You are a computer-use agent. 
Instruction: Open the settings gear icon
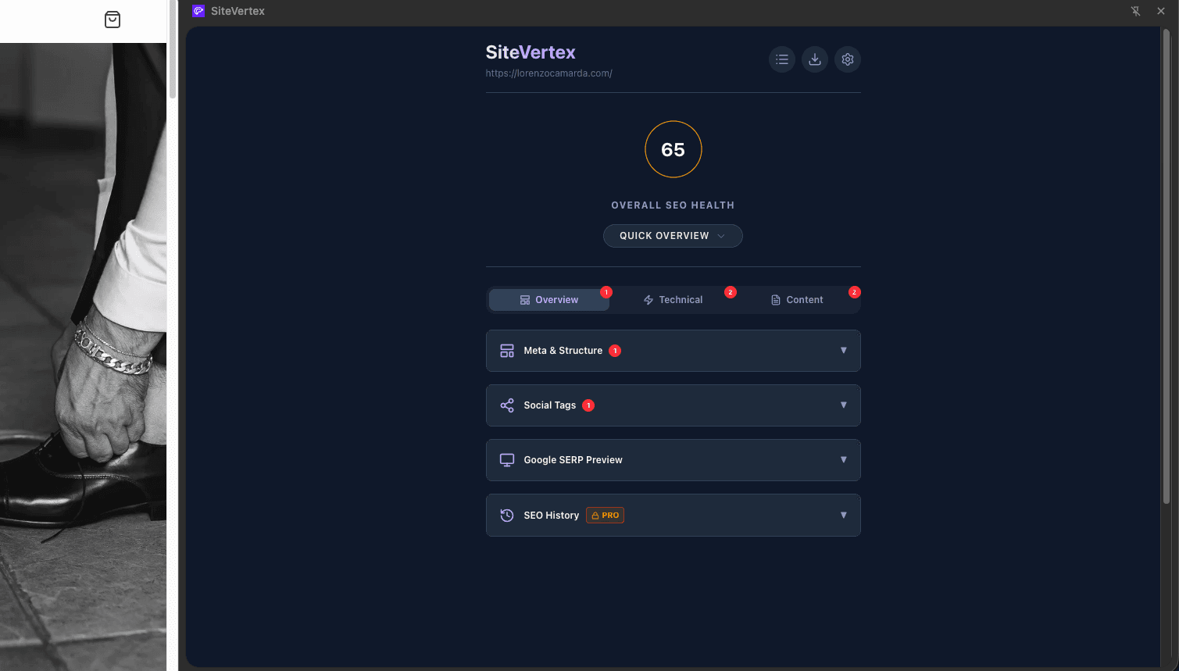coord(848,59)
